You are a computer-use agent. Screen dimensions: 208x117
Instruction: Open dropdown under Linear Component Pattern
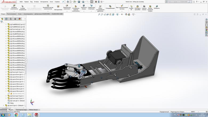click(48, 11)
